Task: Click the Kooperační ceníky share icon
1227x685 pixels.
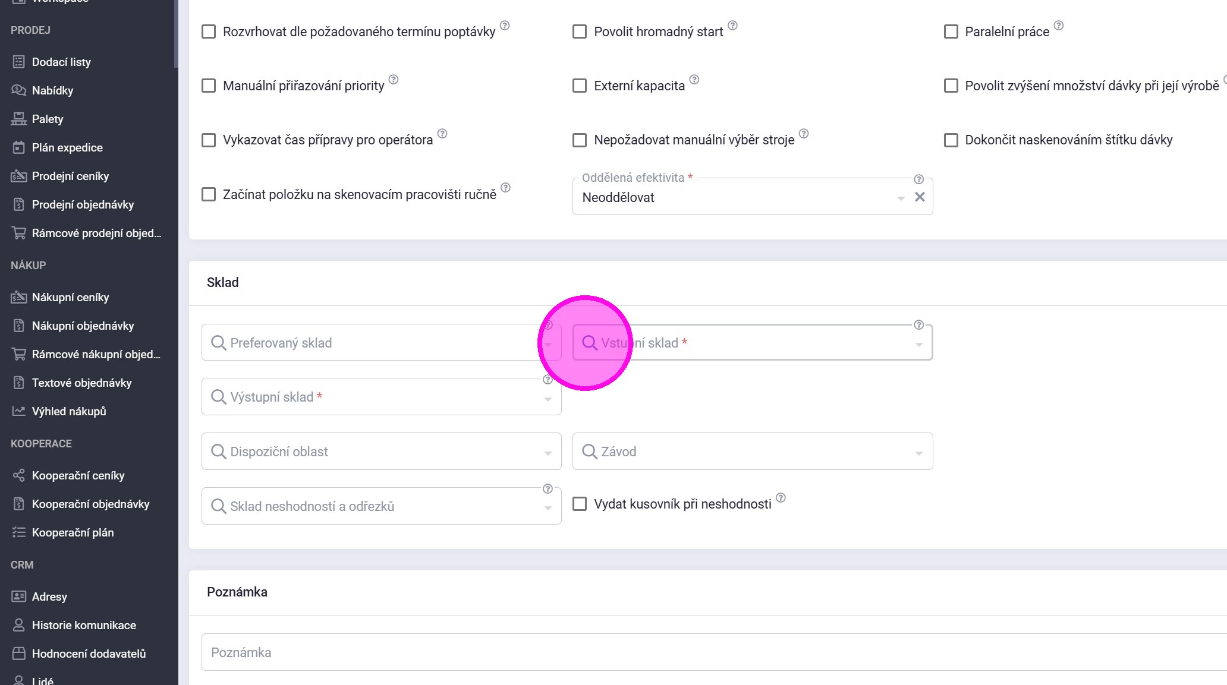Action: click(x=18, y=475)
